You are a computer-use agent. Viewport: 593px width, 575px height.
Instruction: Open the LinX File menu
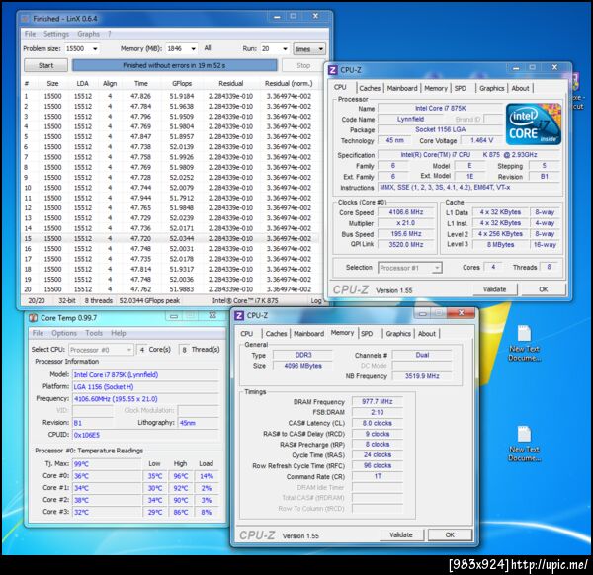tap(30, 34)
